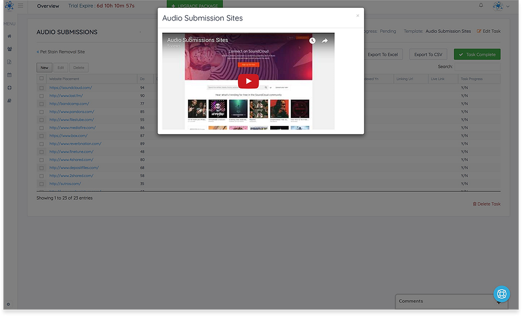Image resolution: width=522 pixels, height=316 pixels.
Task: Open the http://www.4shared.com/ link
Action: coord(71,160)
